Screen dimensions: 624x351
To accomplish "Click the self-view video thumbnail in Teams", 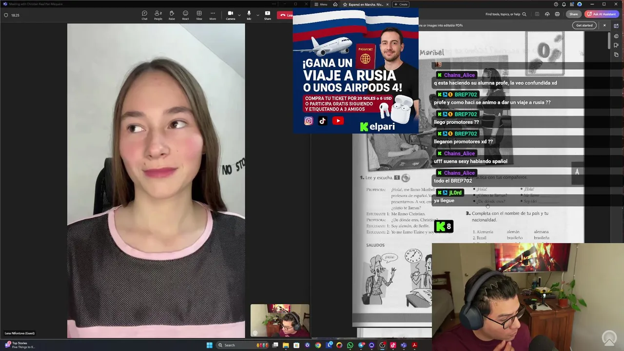I will [280, 321].
